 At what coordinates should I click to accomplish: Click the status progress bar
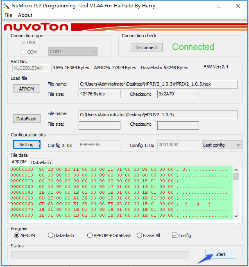click(100, 255)
